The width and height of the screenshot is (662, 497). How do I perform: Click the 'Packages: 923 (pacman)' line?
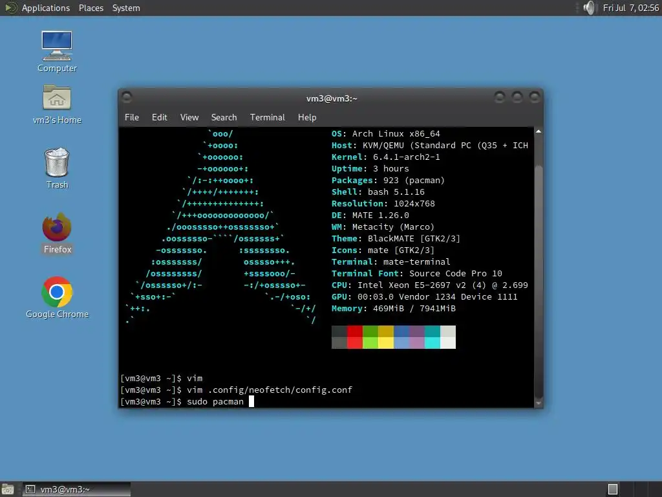(388, 180)
